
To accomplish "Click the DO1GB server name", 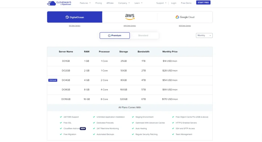I will click(x=66, y=61).
